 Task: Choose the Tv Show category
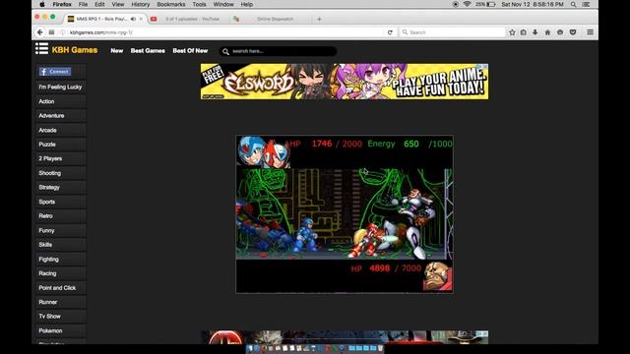click(x=61, y=317)
